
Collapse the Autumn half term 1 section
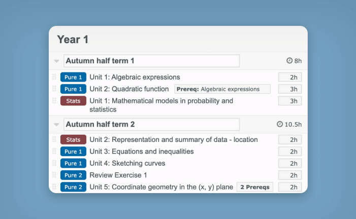click(x=56, y=61)
